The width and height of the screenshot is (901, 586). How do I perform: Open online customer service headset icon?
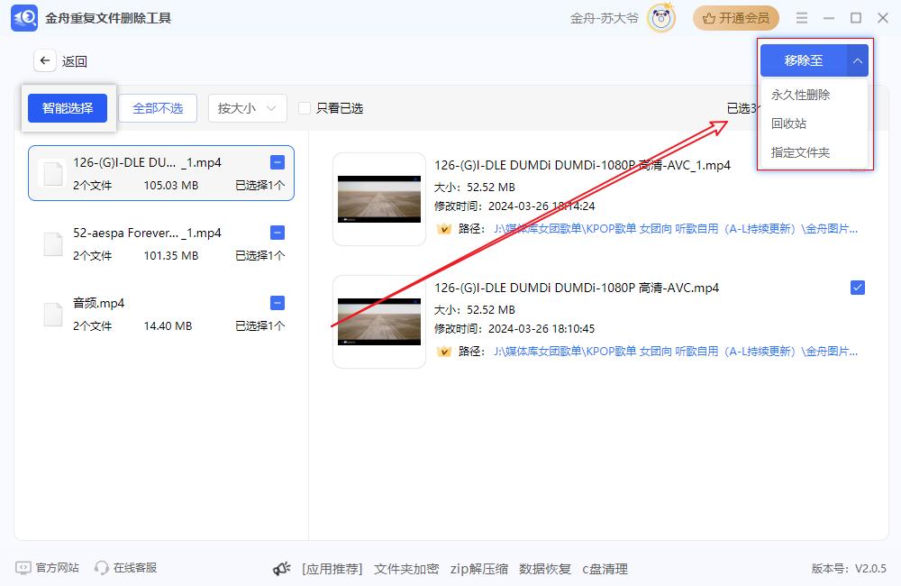102,568
